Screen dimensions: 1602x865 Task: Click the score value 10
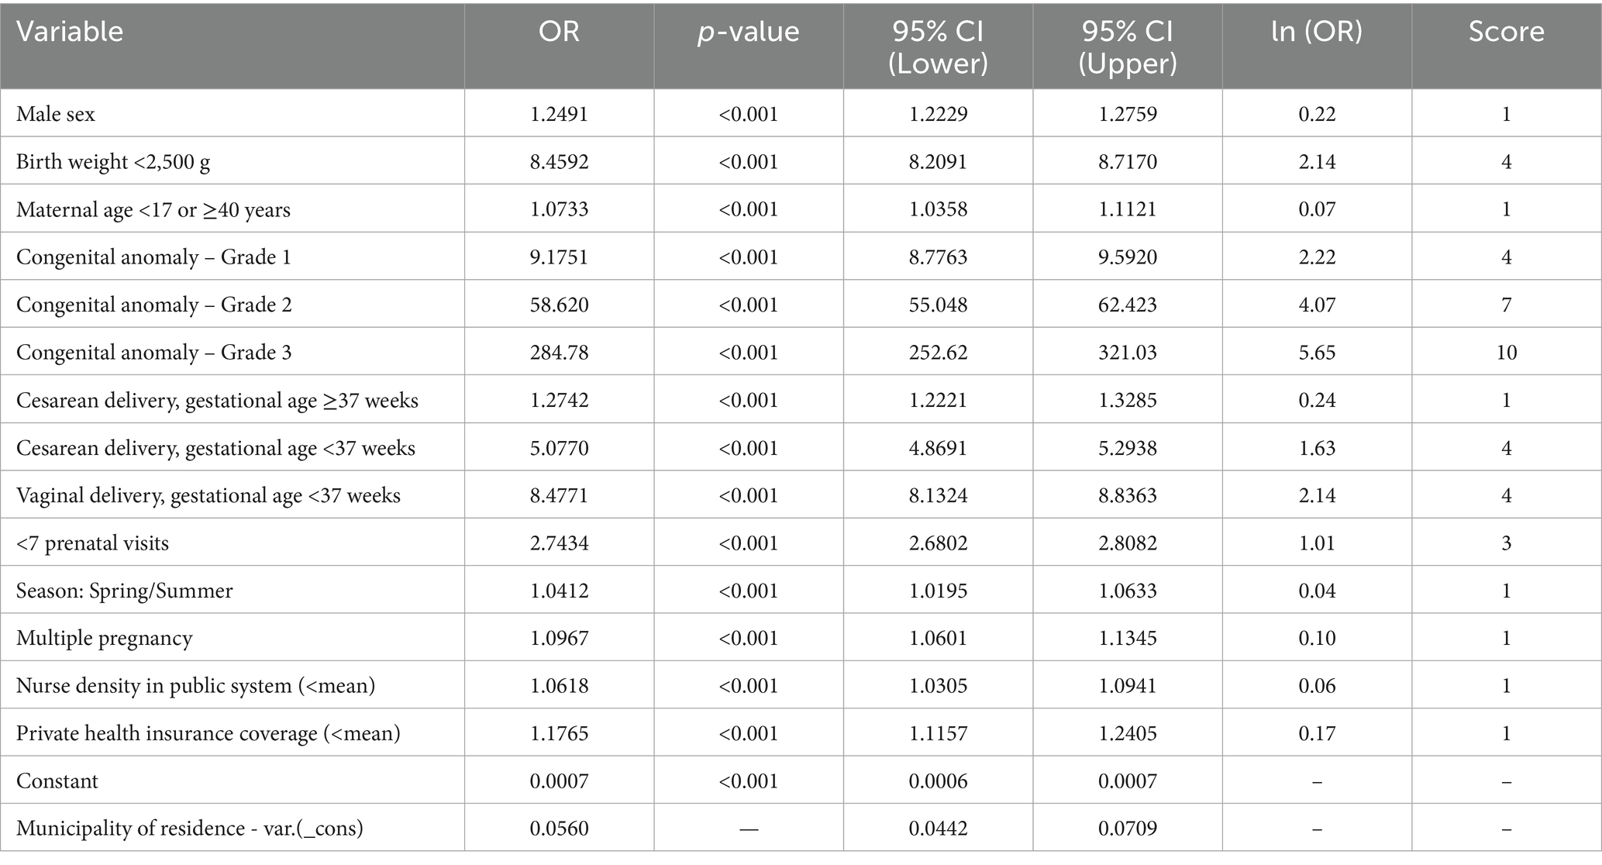[x=1506, y=353]
